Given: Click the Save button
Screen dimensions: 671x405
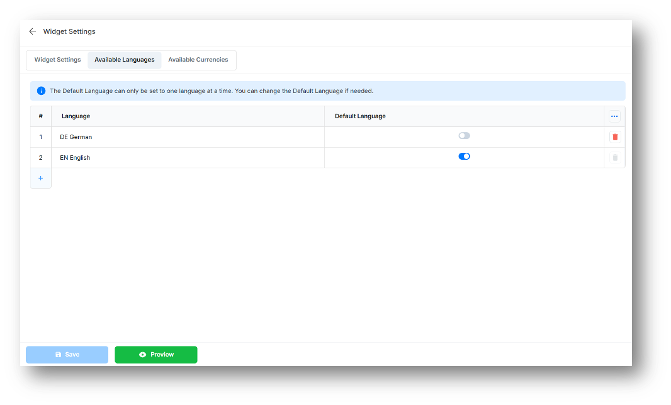Looking at the screenshot, I should coord(67,354).
